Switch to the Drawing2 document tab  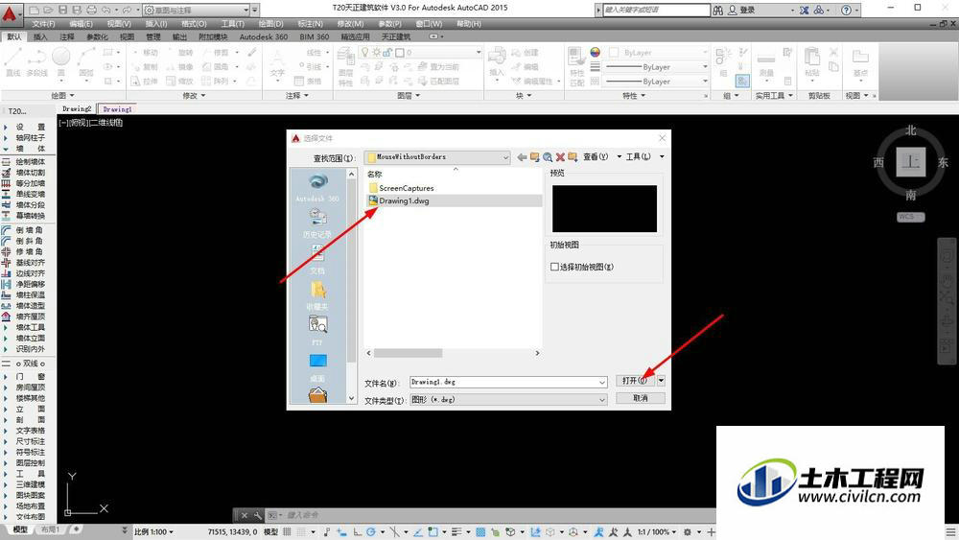point(77,108)
